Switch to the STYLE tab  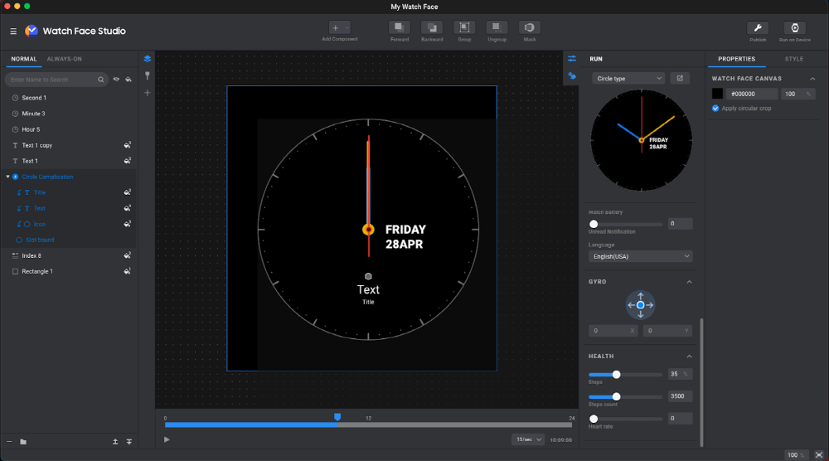click(793, 59)
